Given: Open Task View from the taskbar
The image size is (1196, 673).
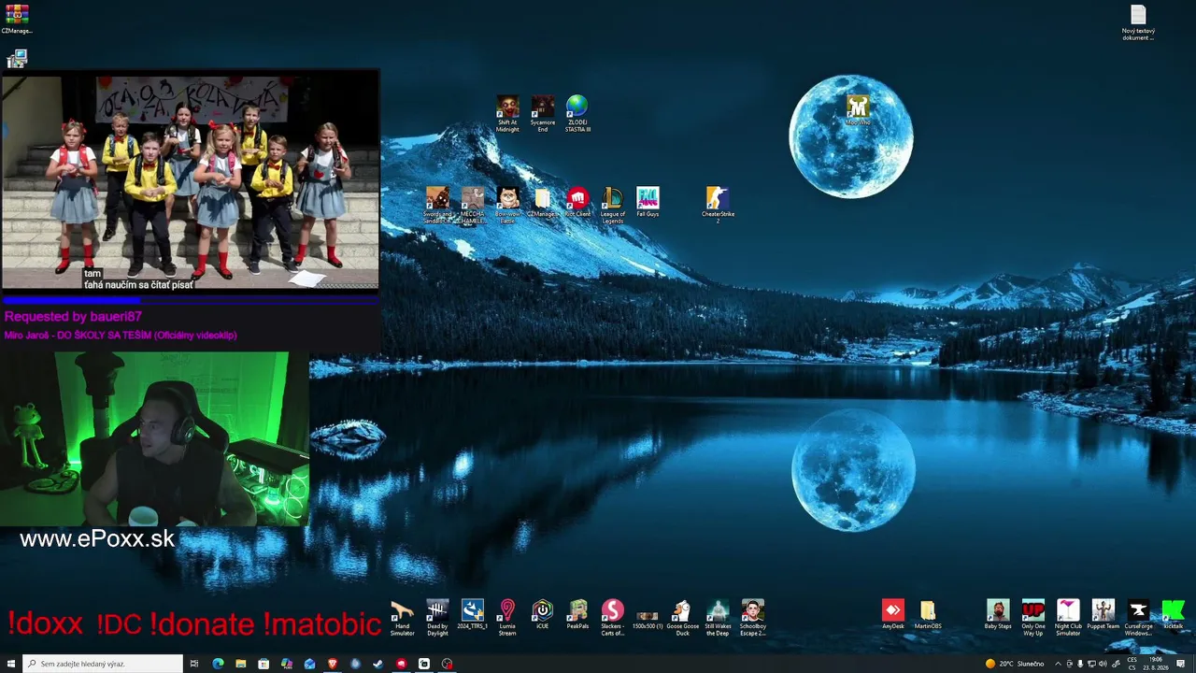Looking at the screenshot, I should (x=194, y=664).
